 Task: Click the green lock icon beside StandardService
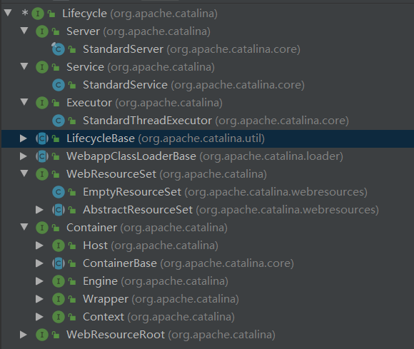coord(72,85)
